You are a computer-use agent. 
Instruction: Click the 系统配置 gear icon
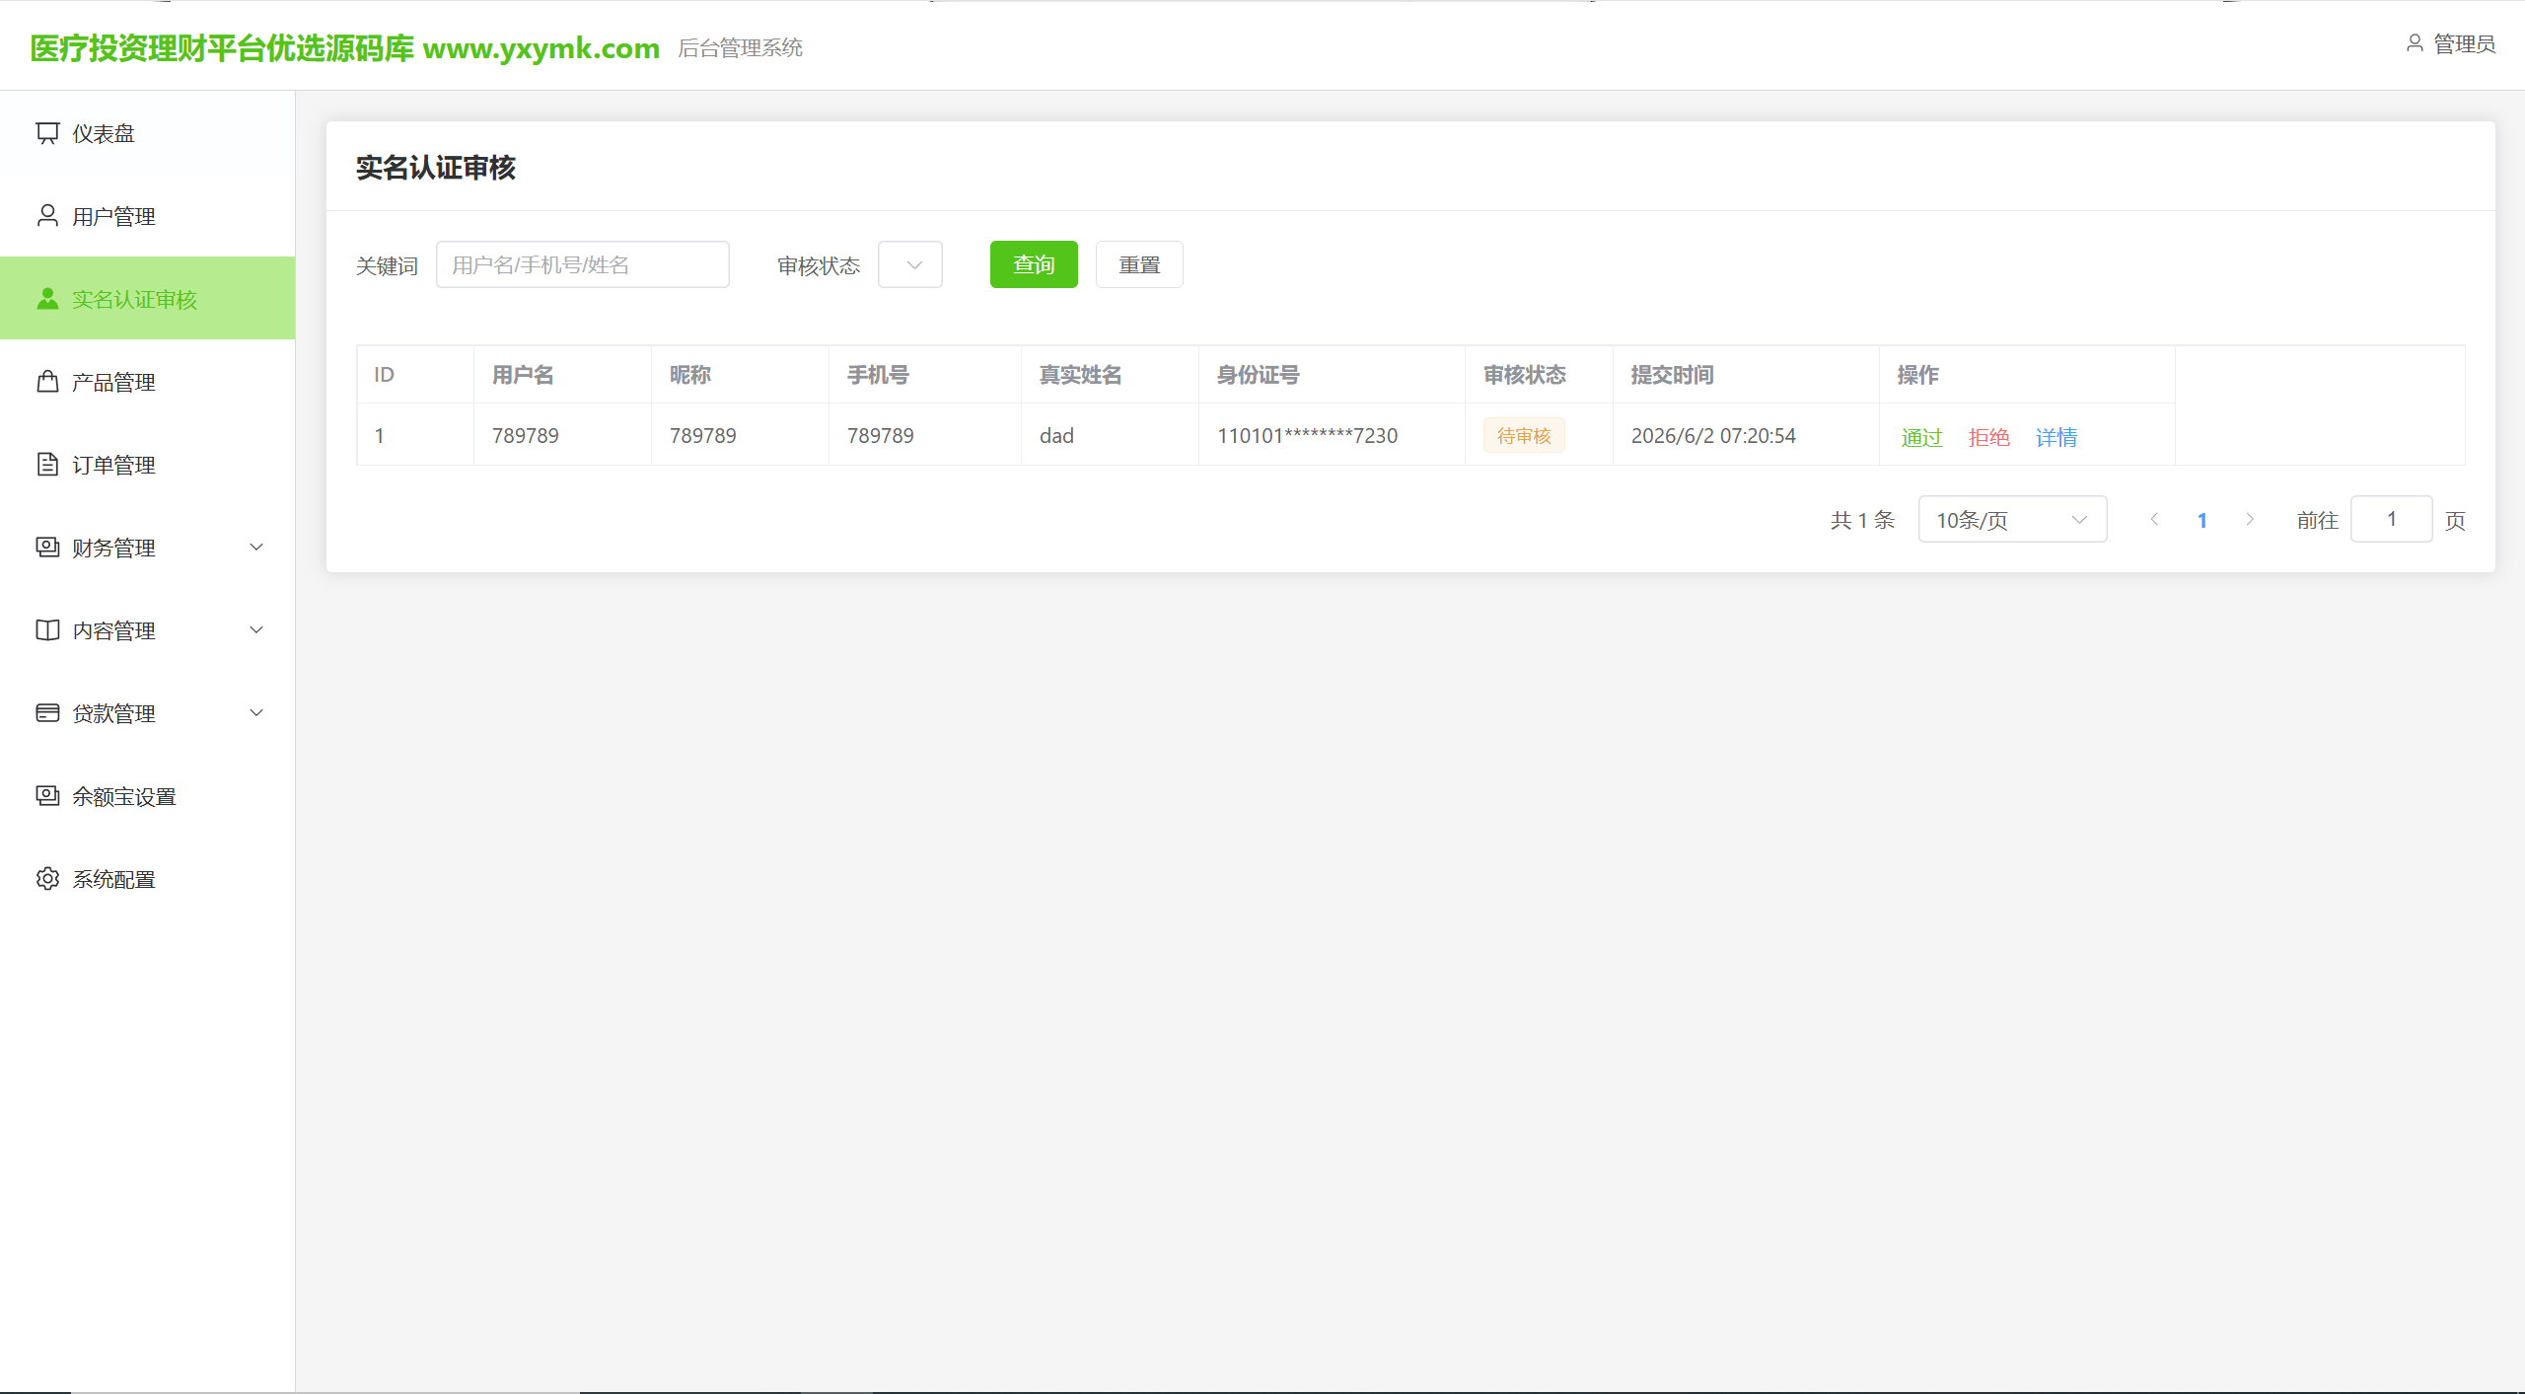(x=47, y=879)
